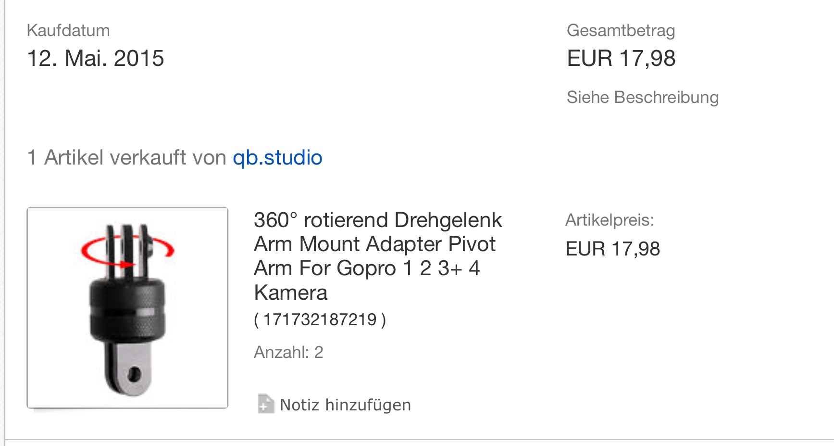
Task: Click the '1 Artikel verkauft von' text
Action: (x=127, y=158)
